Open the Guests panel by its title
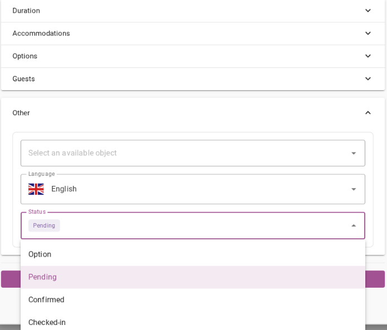Viewport: 387px width, 330px height. [x=24, y=79]
